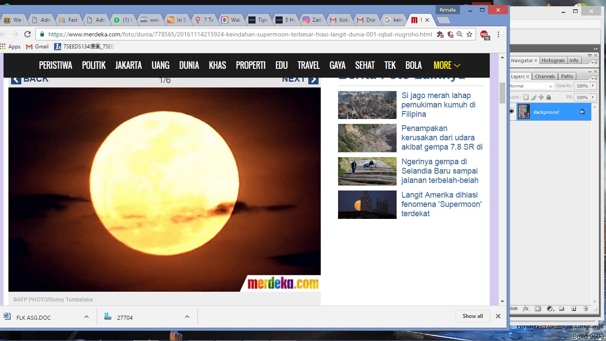Screen dimensions: 606x341
Task: Click the page vertical scrollbar thumb
Action: tap(502, 93)
